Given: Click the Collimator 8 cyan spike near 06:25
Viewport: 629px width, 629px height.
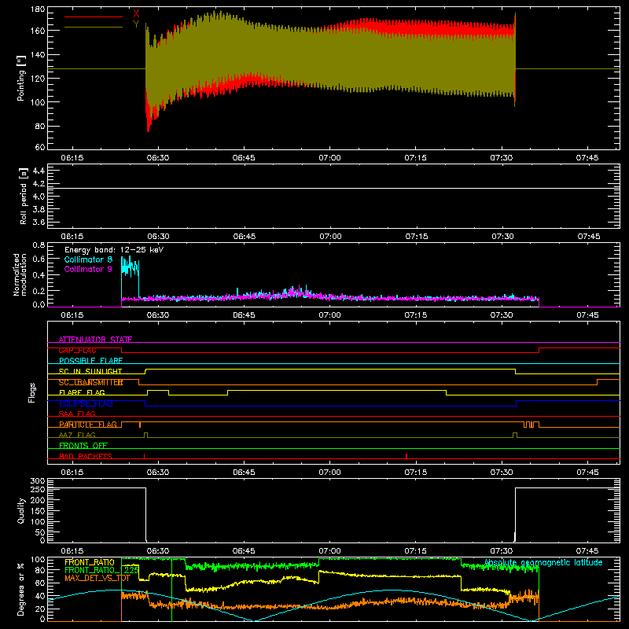Looking at the screenshot, I should (x=130, y=267).
